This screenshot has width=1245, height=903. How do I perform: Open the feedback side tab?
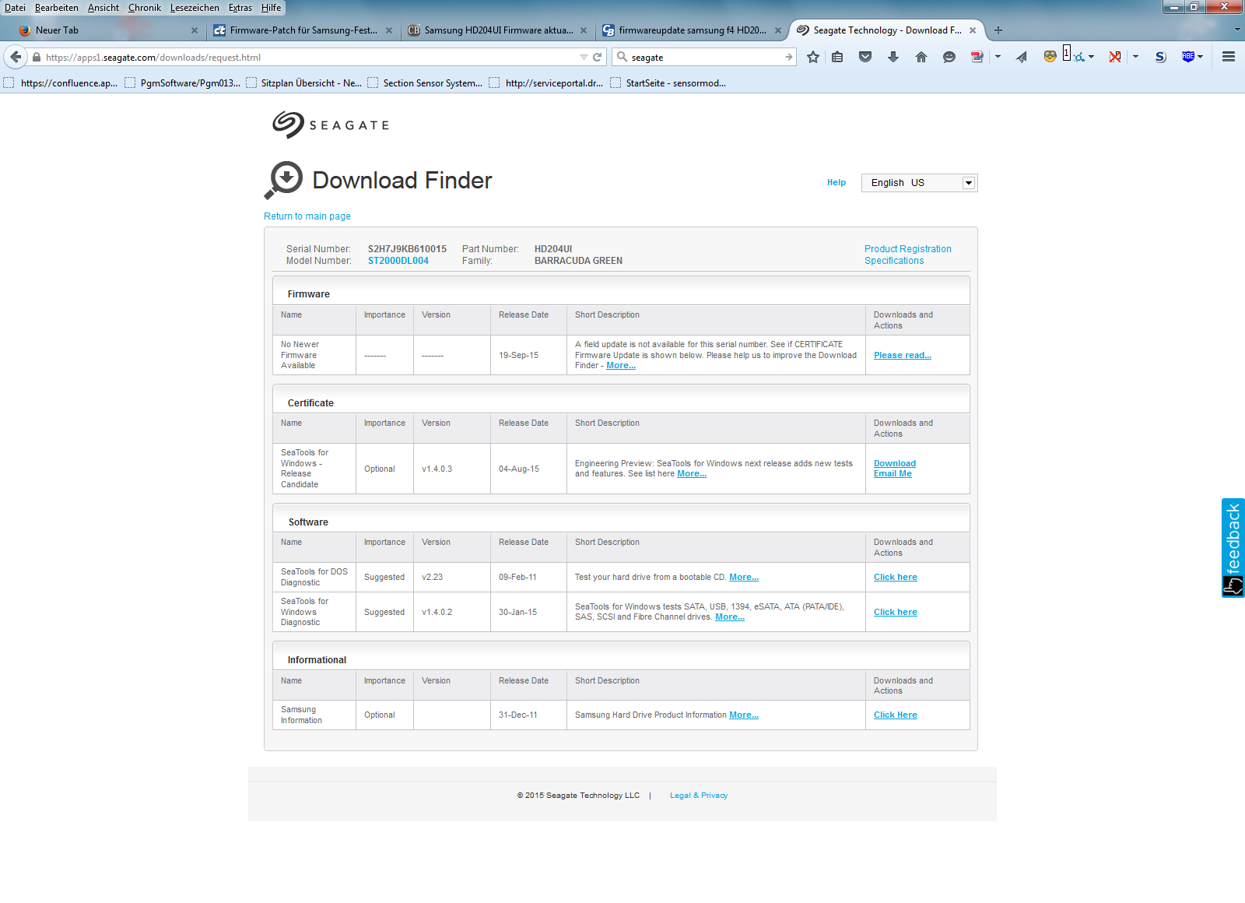pyautogui.click(x=1233, y=548)
